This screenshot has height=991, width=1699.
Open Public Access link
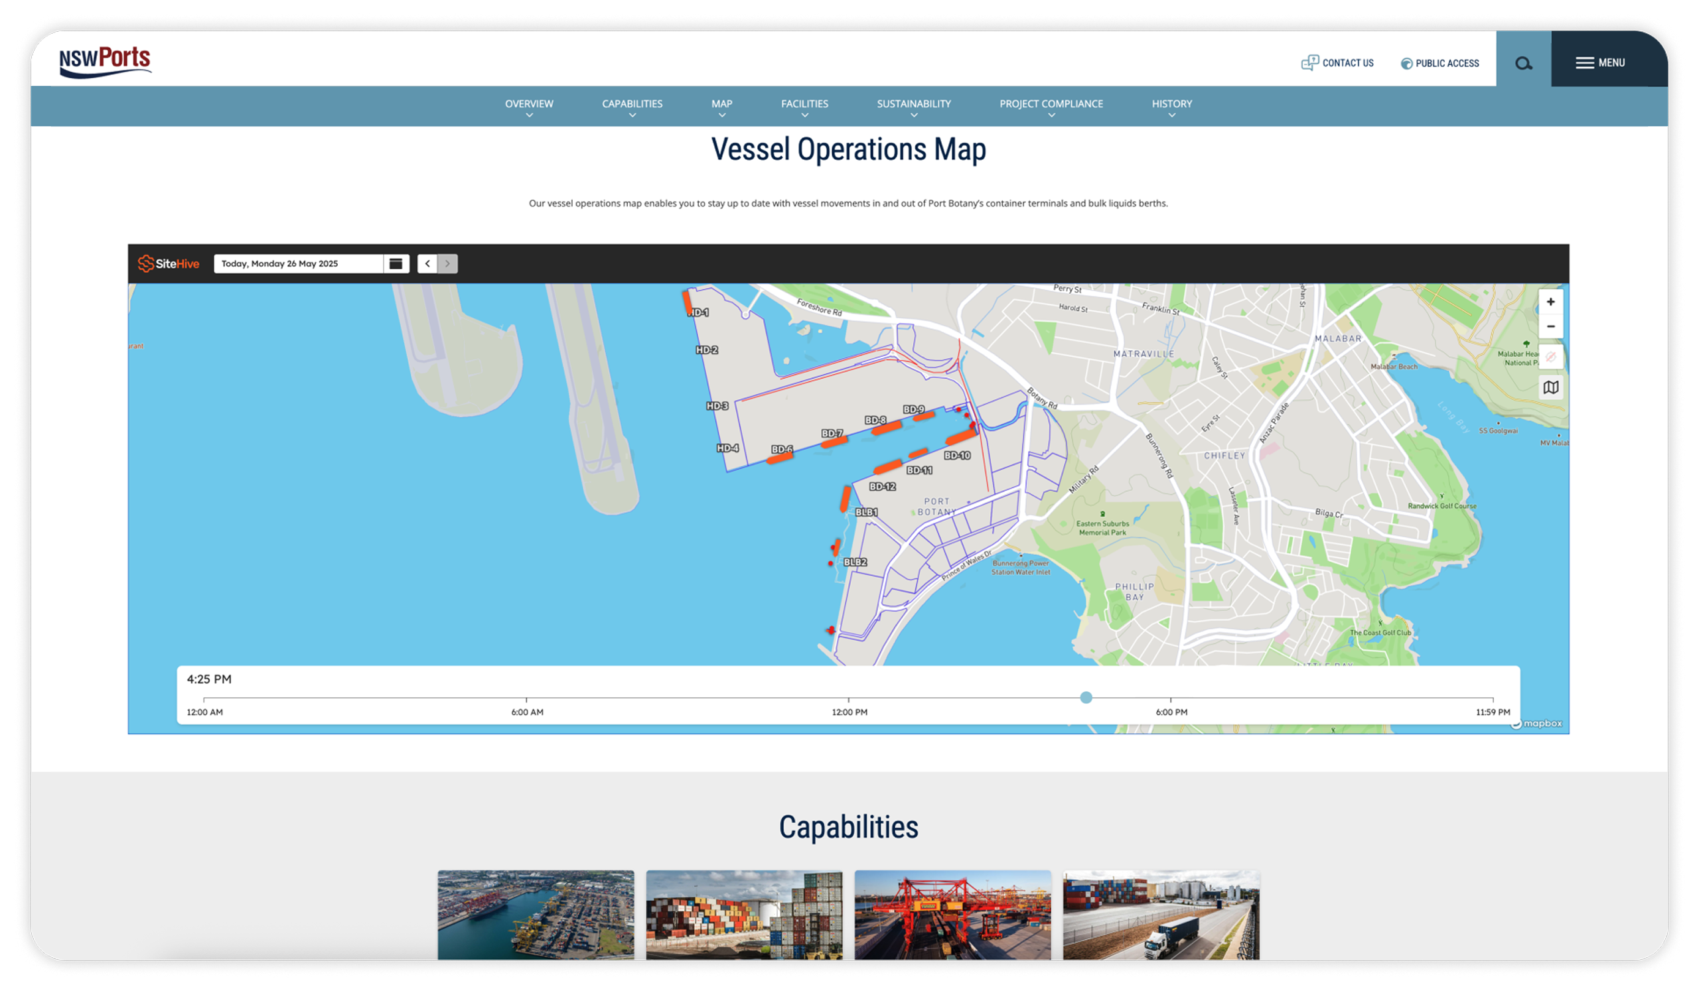pos(1440,63)
